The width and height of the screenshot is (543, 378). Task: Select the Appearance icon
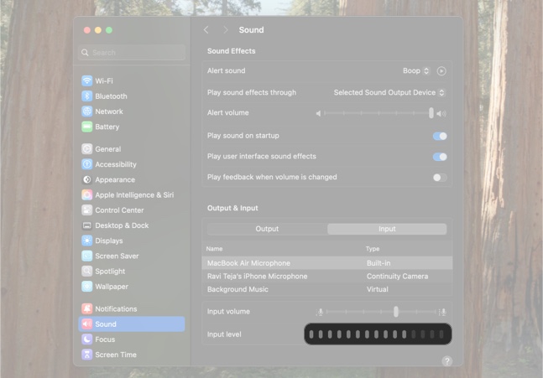click(87, 179)
